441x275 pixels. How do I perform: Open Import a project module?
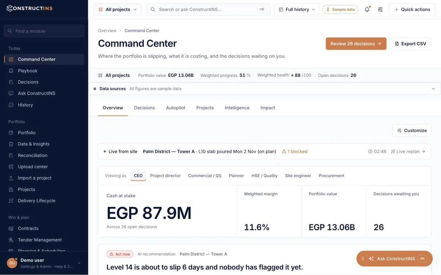coord(44,178)
